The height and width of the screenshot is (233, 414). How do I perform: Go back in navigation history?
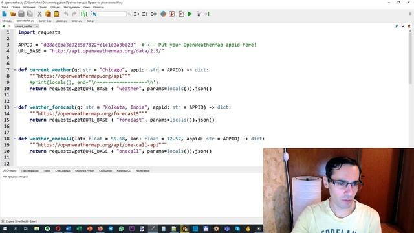coord(3,26)
